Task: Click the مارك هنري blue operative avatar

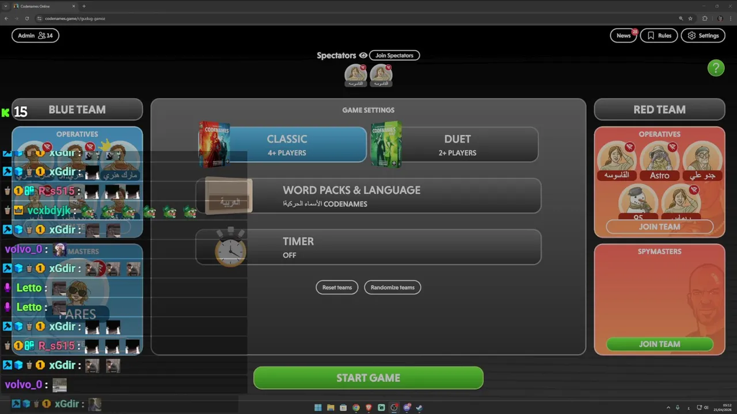Action: (x=121, y=161)
